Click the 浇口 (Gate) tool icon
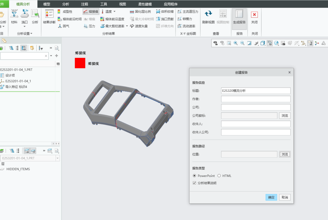This screenshot has height=220, width=328. tap(25, 14)
